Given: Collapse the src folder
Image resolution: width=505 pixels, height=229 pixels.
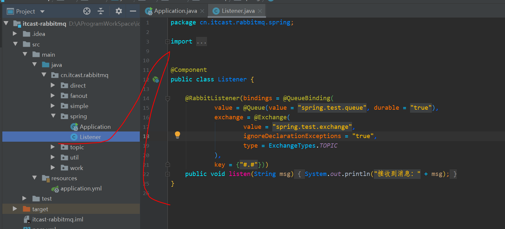Looking at the screenshot, I should click(15, 44).
